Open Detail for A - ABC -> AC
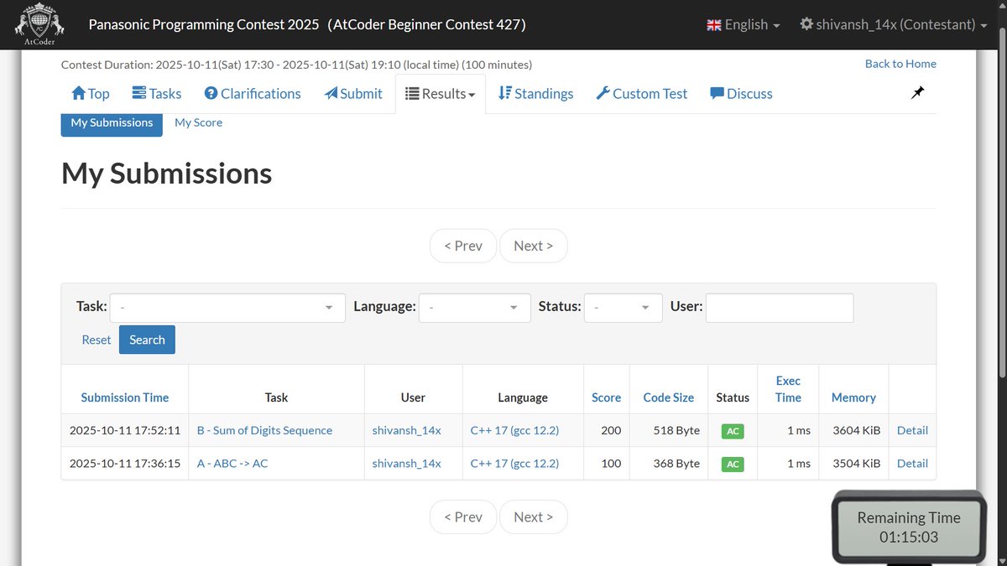This screenshot has height=566, width=1007. coord(912,463)
